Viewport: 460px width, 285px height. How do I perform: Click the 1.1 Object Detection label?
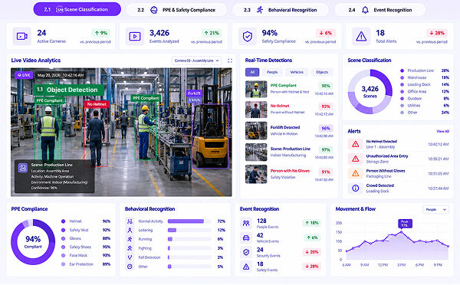[x=69, y=90]
